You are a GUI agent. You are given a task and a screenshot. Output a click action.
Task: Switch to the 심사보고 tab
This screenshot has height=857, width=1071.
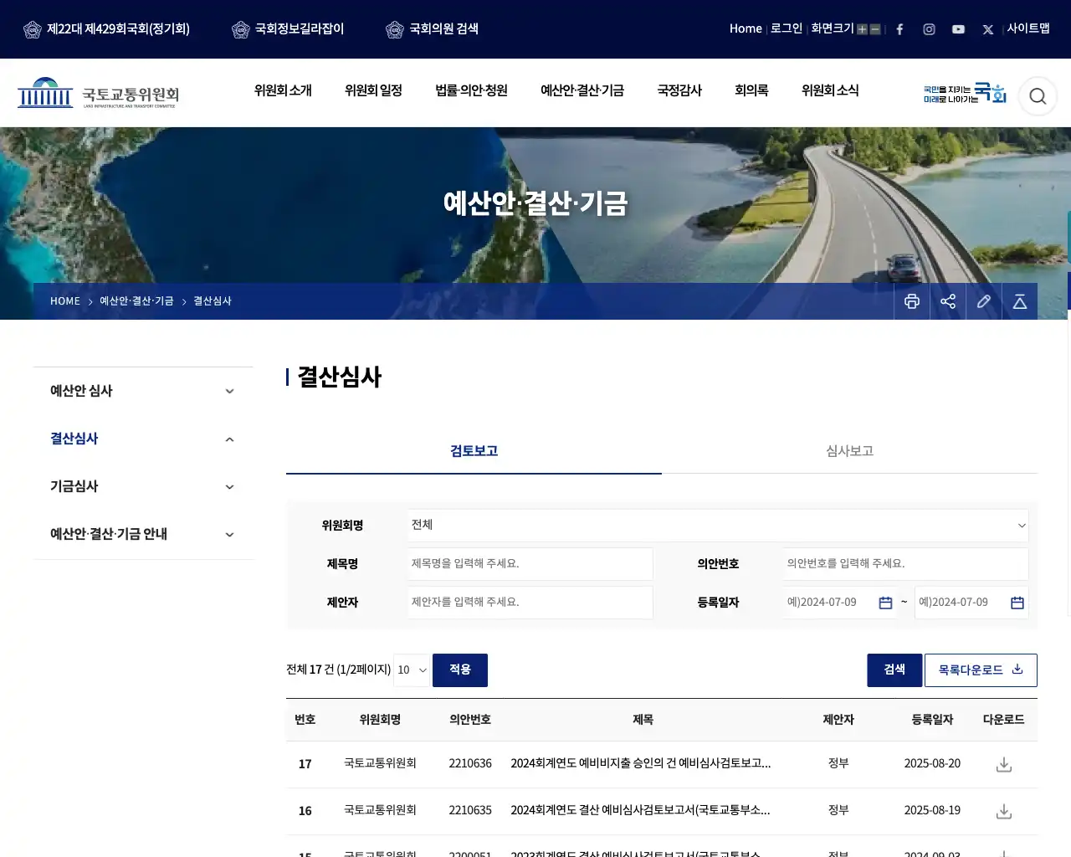[x=849, y=451]
